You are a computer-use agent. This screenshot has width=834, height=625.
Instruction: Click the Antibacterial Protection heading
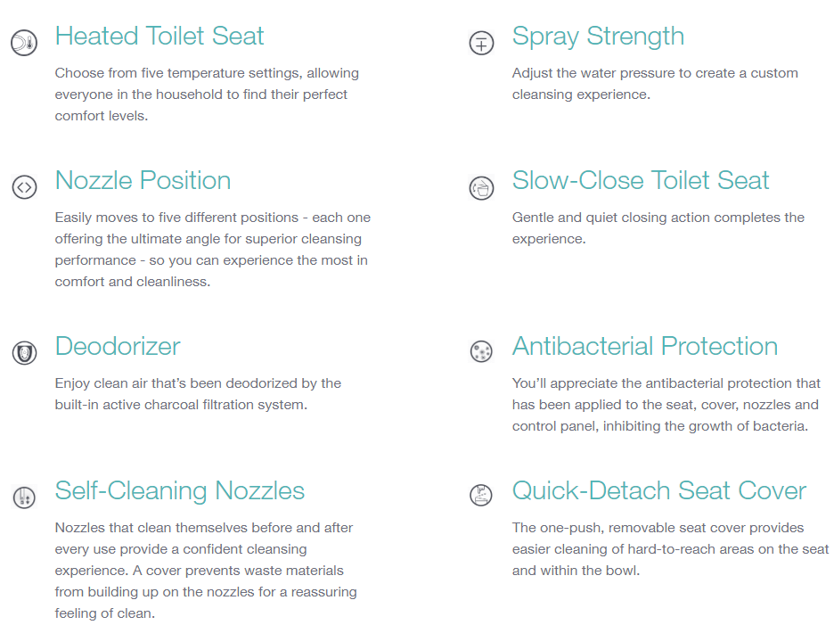coord(645,347)
